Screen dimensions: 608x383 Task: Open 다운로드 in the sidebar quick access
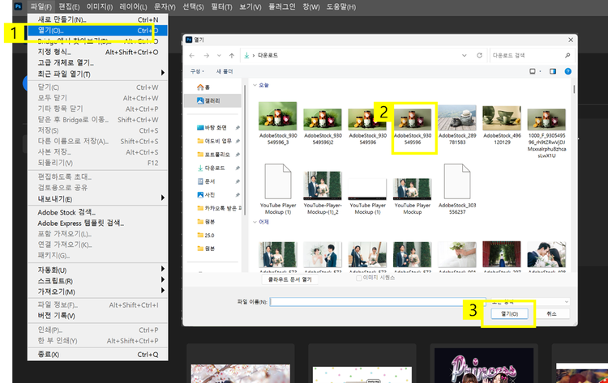(x=212, y=168)
